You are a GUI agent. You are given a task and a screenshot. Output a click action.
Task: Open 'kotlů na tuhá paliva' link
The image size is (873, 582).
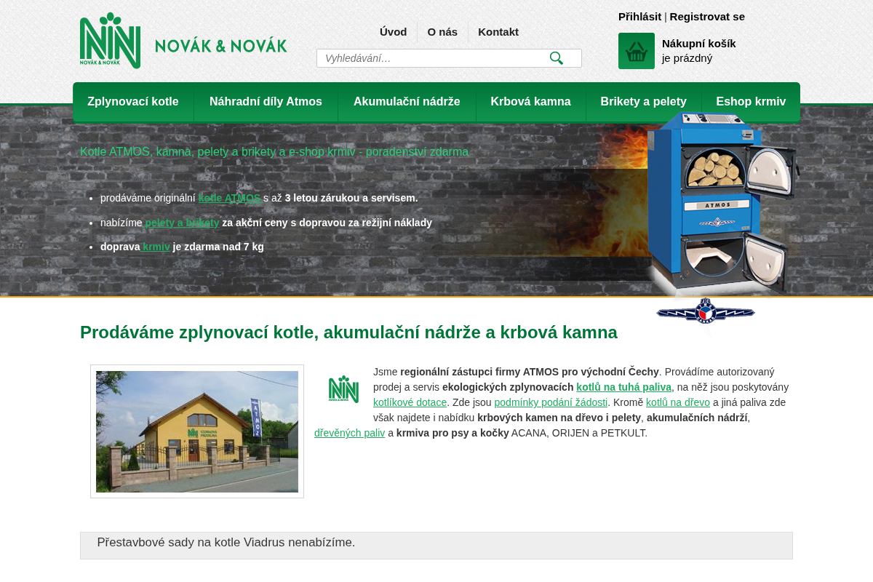pyautogui.click(x=624, y=387)
